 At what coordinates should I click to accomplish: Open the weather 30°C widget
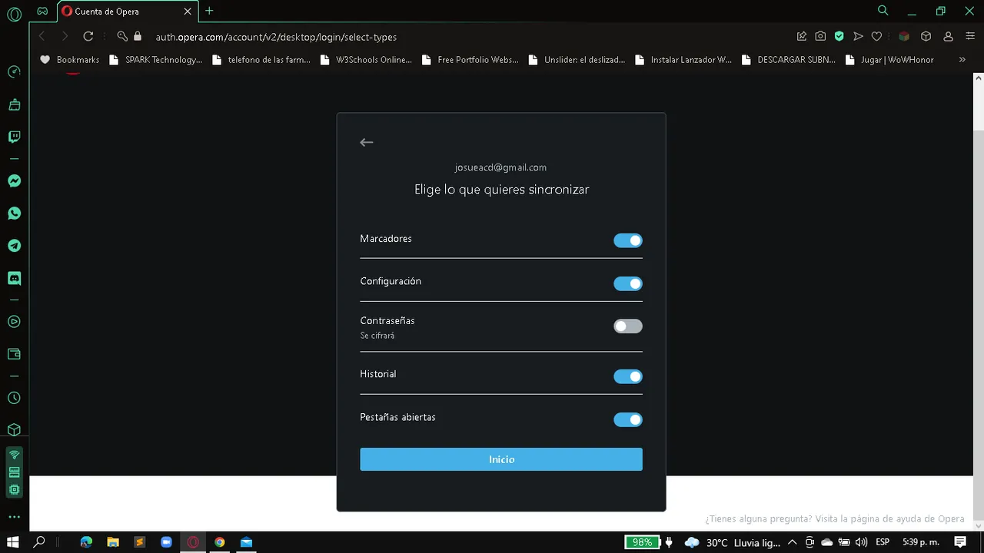732,542
